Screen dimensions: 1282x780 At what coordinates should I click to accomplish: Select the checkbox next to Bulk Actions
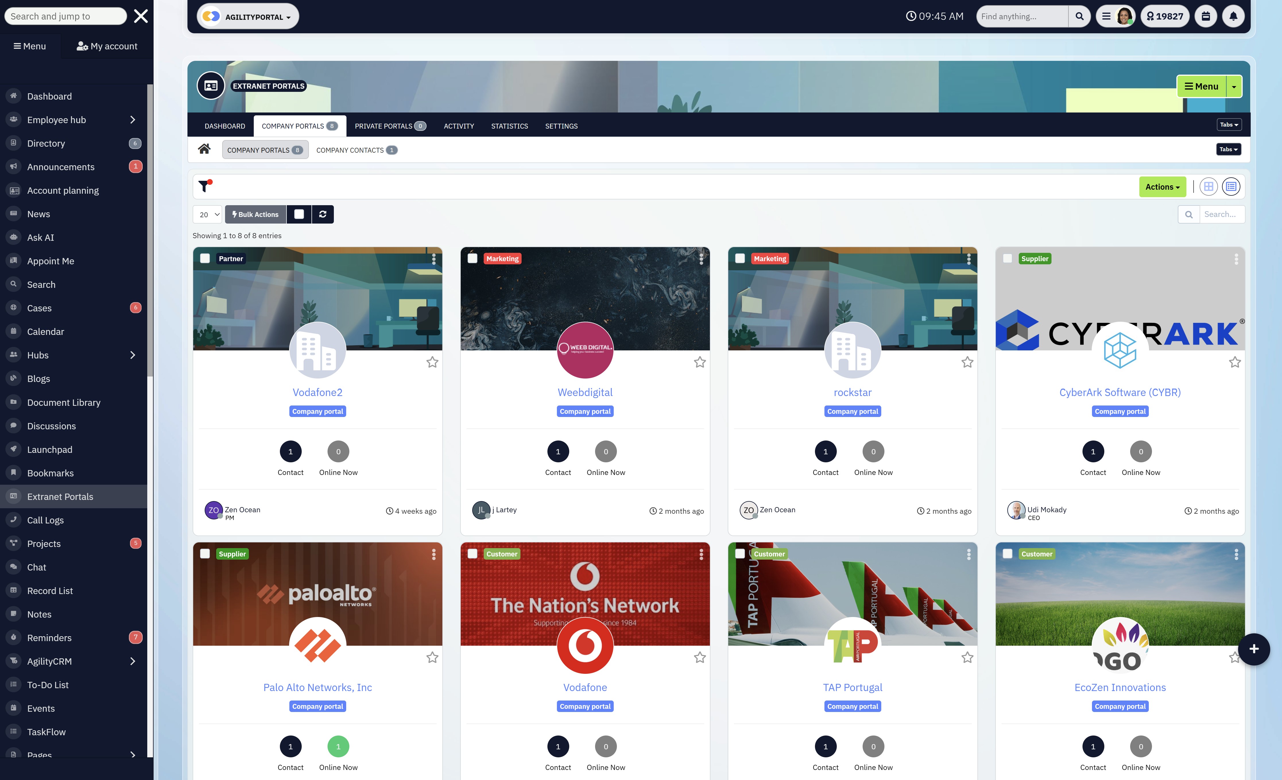[299, 214]
